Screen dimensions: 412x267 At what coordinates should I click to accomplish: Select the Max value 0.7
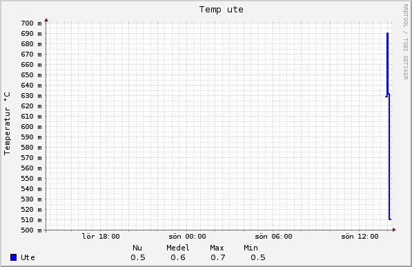tap(218, 257)
